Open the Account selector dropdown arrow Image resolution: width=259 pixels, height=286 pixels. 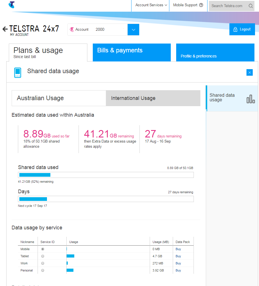tap(133, 30)
